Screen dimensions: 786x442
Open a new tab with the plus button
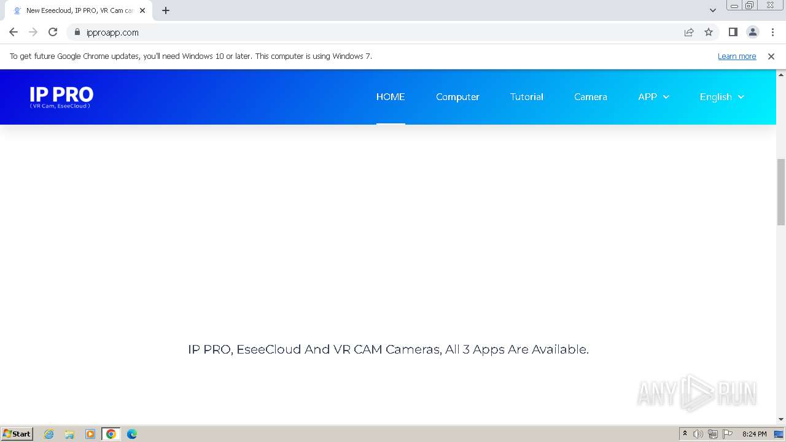(x=166, y=10)
